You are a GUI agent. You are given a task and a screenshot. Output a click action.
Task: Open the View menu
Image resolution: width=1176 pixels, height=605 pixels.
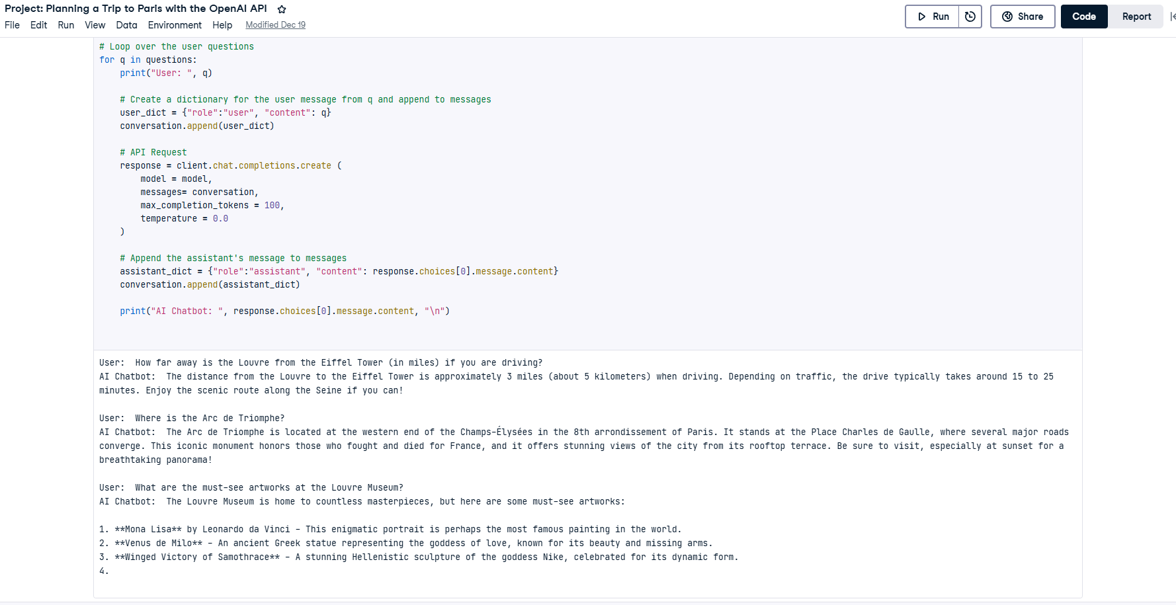click(95, 25)
